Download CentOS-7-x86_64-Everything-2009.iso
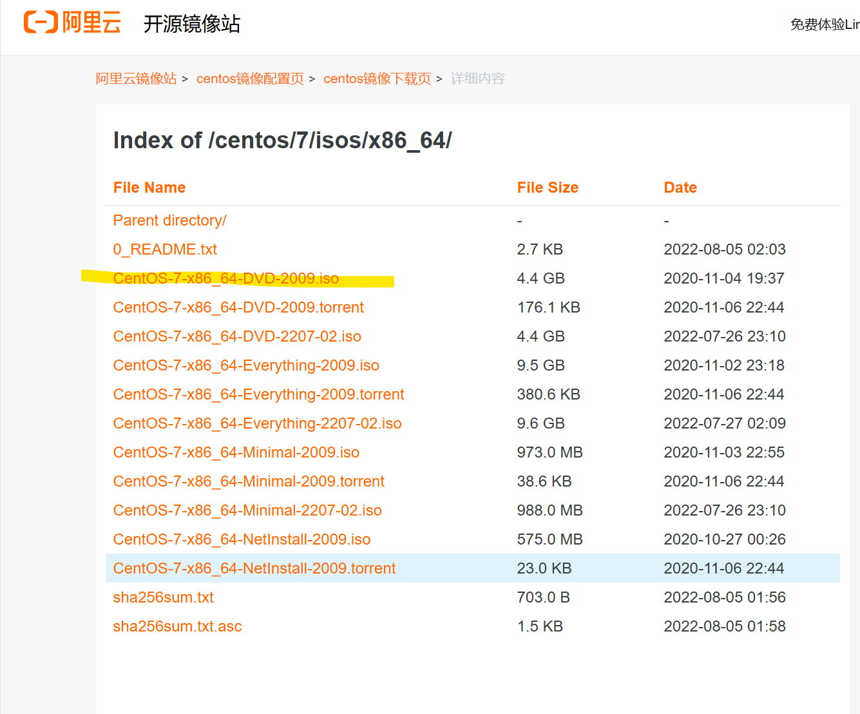860x714 pixels. [x=246, y=365]
